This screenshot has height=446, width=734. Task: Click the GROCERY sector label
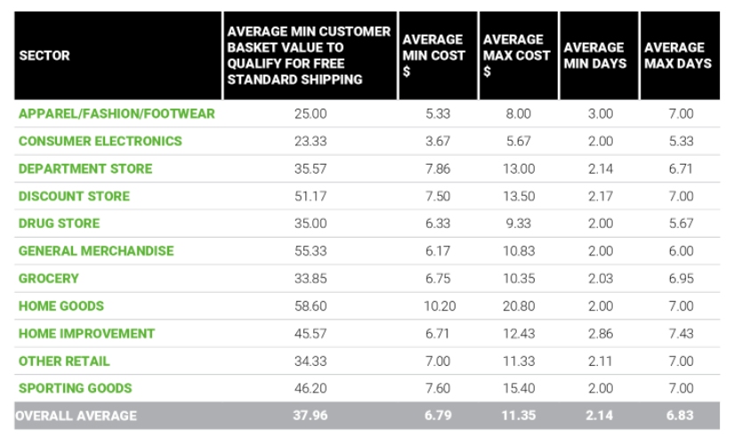[x=49, y=279]
